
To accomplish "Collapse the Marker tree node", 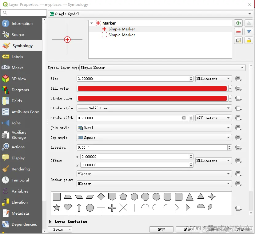I will (92, 23).
